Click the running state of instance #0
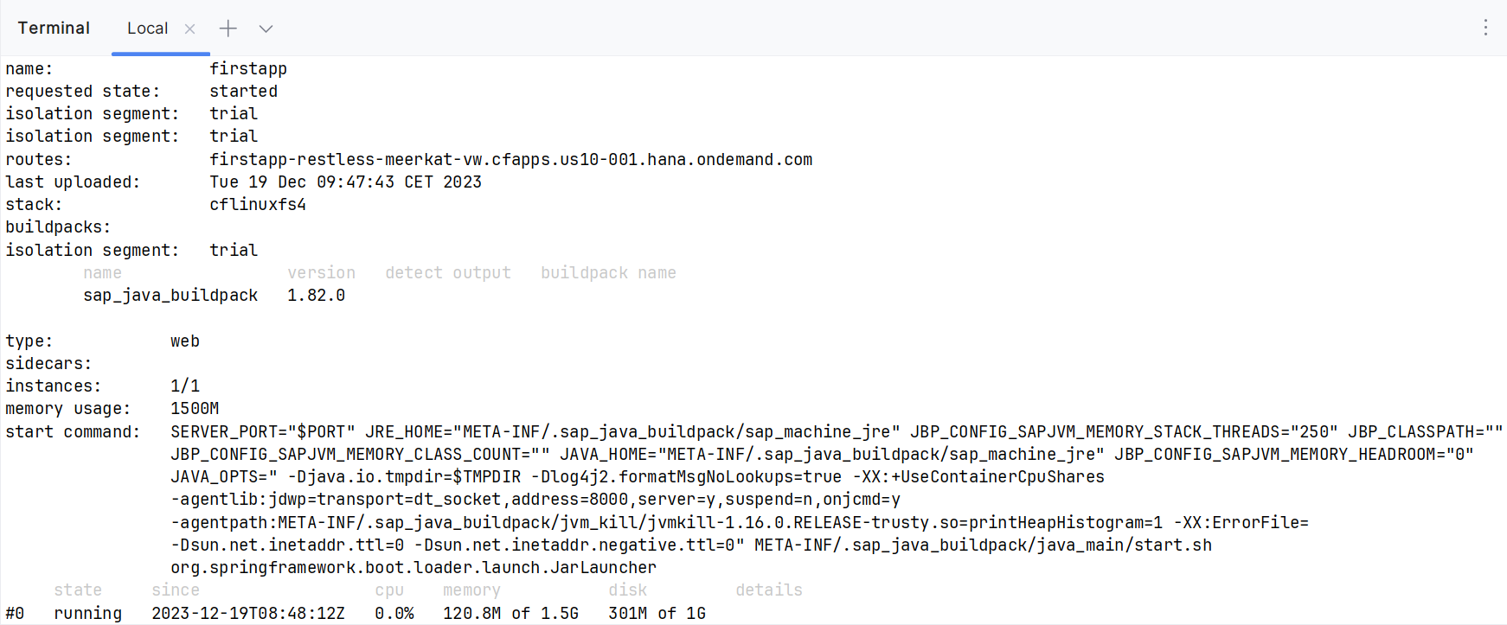The image size is (1507, 625). coord(87,613)
